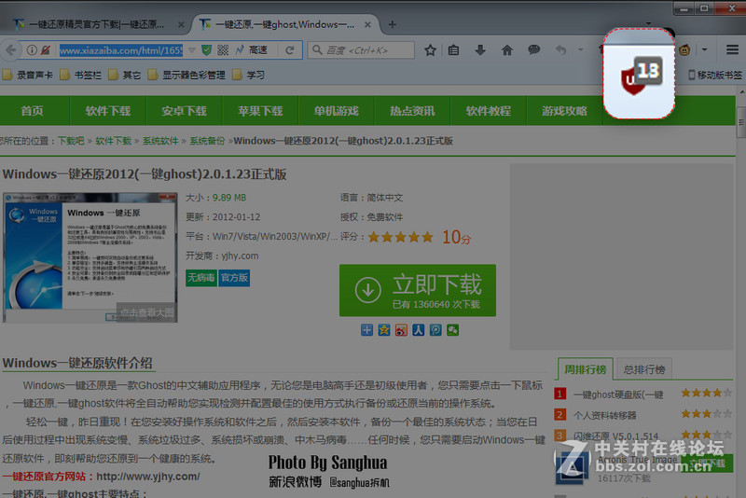Click the software screenshot thumbnail 点击查看大图
Viewport: 746px width, 498px height.
(90, 257)
